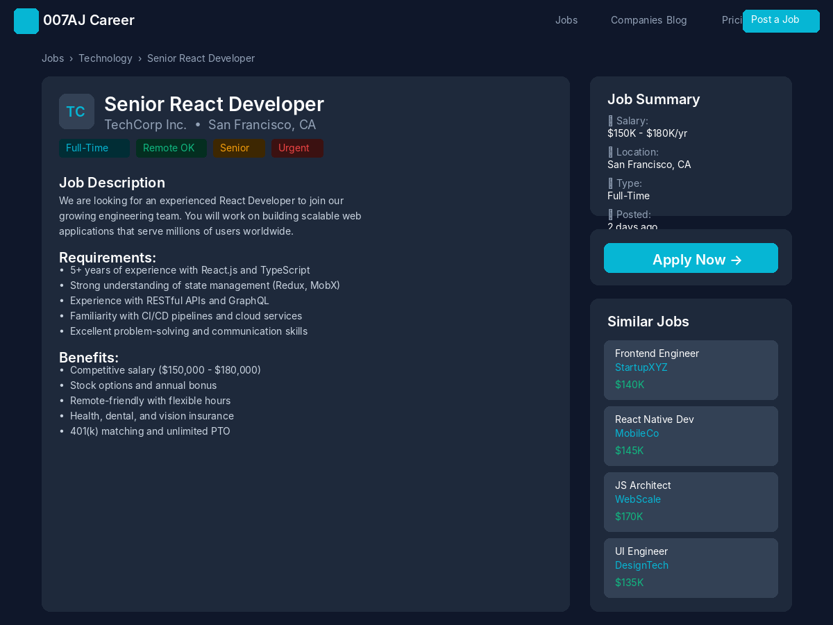Click the Apply Now button
Viewport: 833px width, 625px height.
pyautogui.click(x=691, y=258)
